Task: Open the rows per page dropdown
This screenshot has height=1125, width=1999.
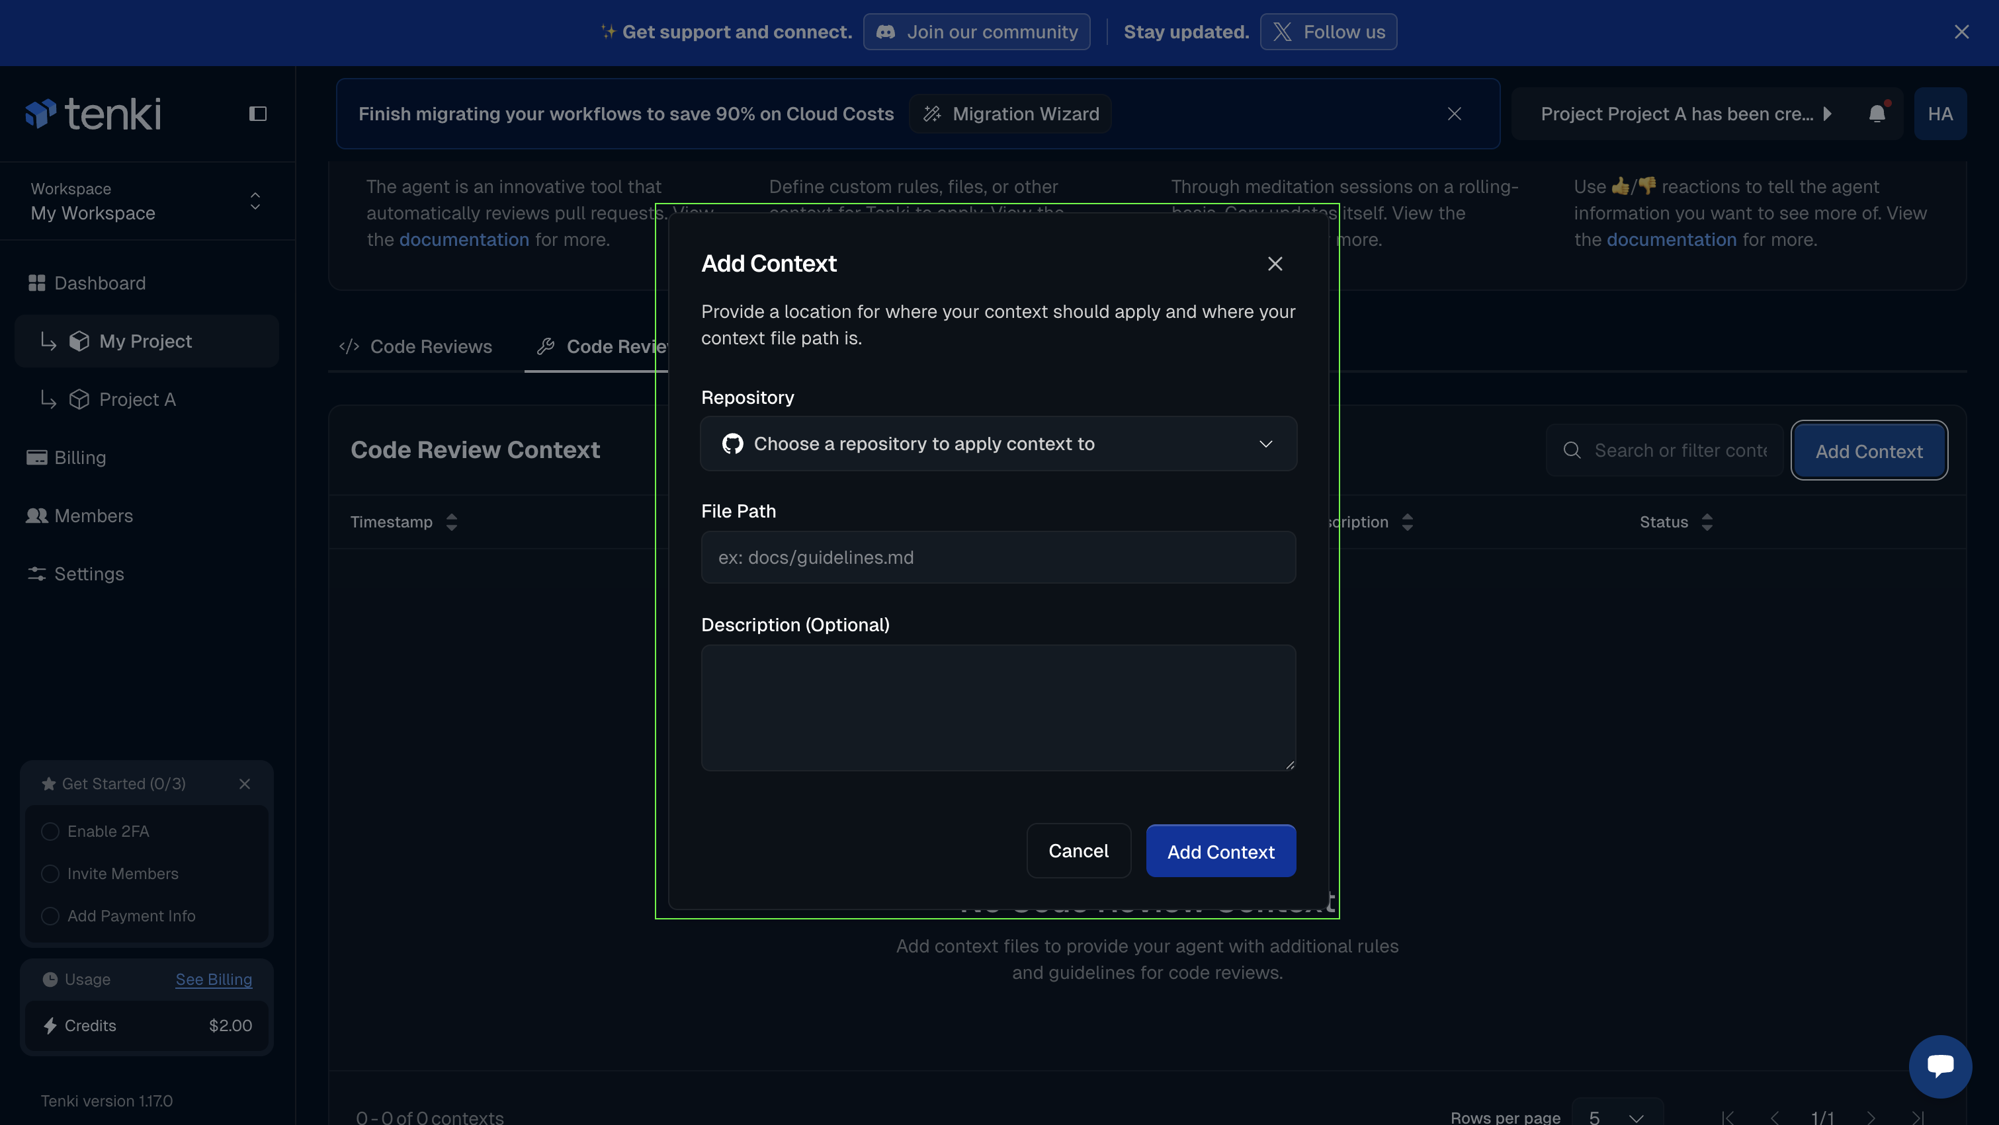Action: click(1617, 1116)
